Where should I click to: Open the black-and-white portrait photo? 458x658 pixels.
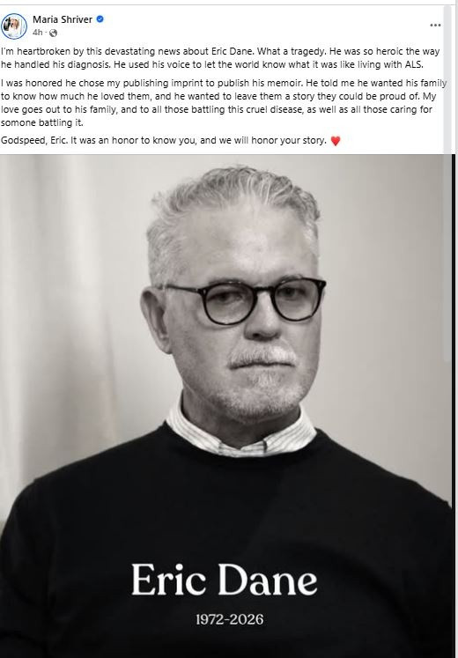(x=227, y=406)
